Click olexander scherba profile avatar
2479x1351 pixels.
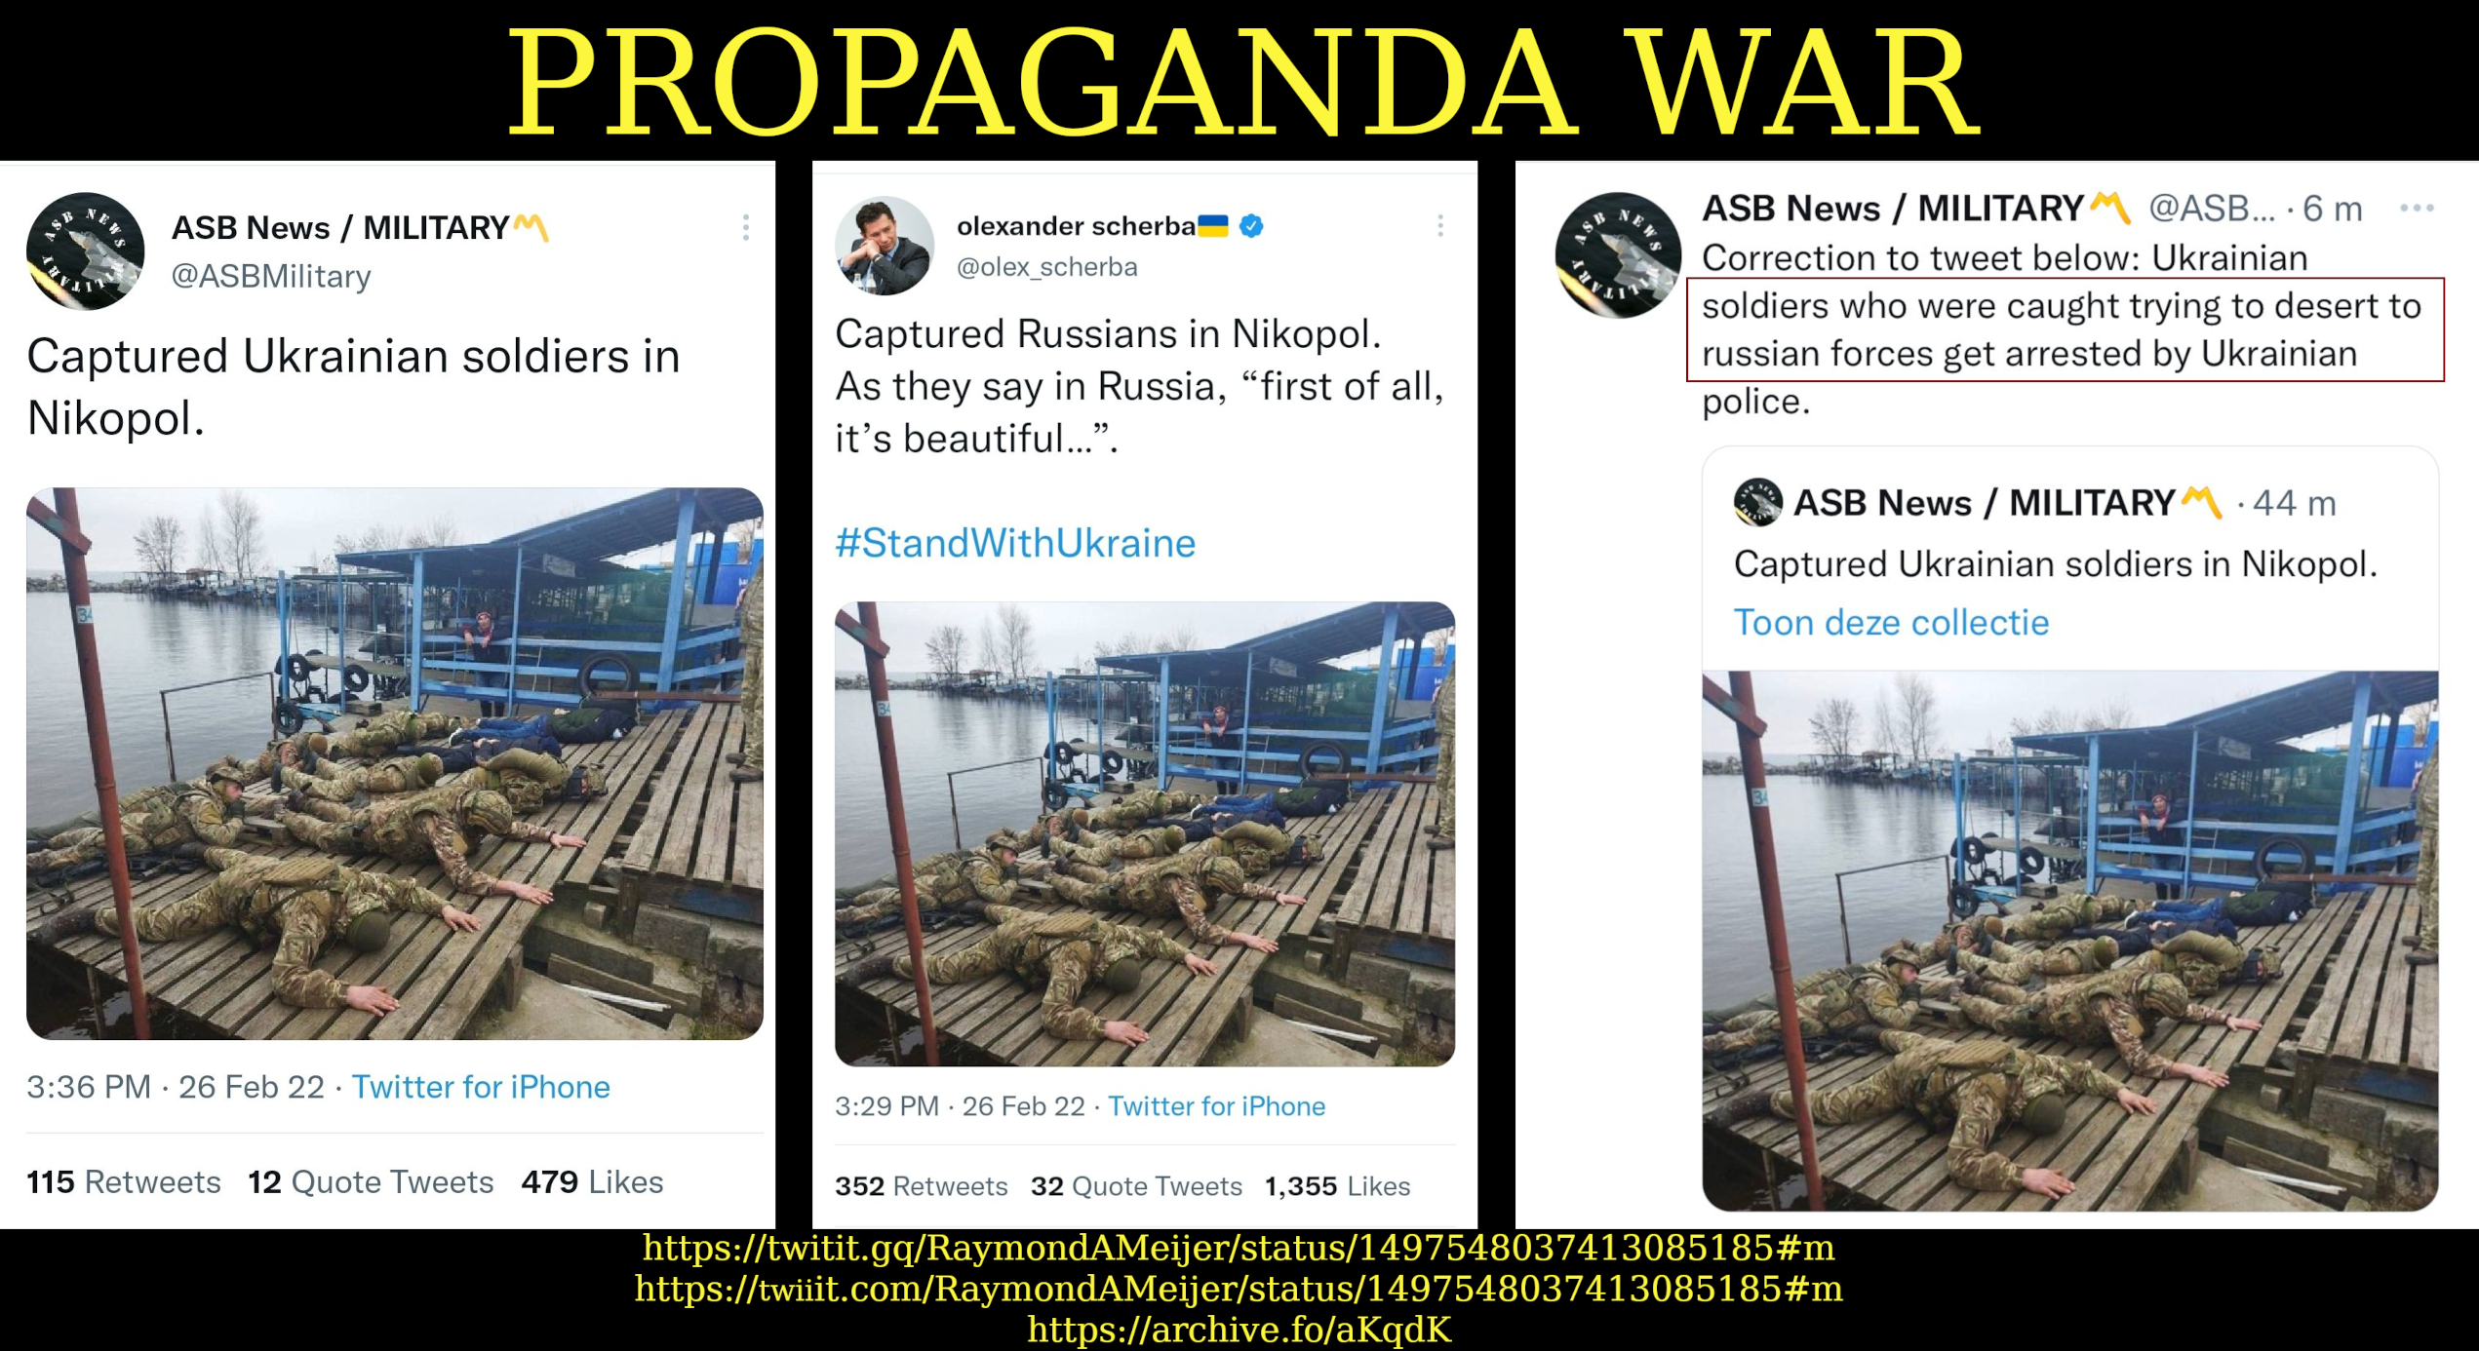click(x=884, y=246)
